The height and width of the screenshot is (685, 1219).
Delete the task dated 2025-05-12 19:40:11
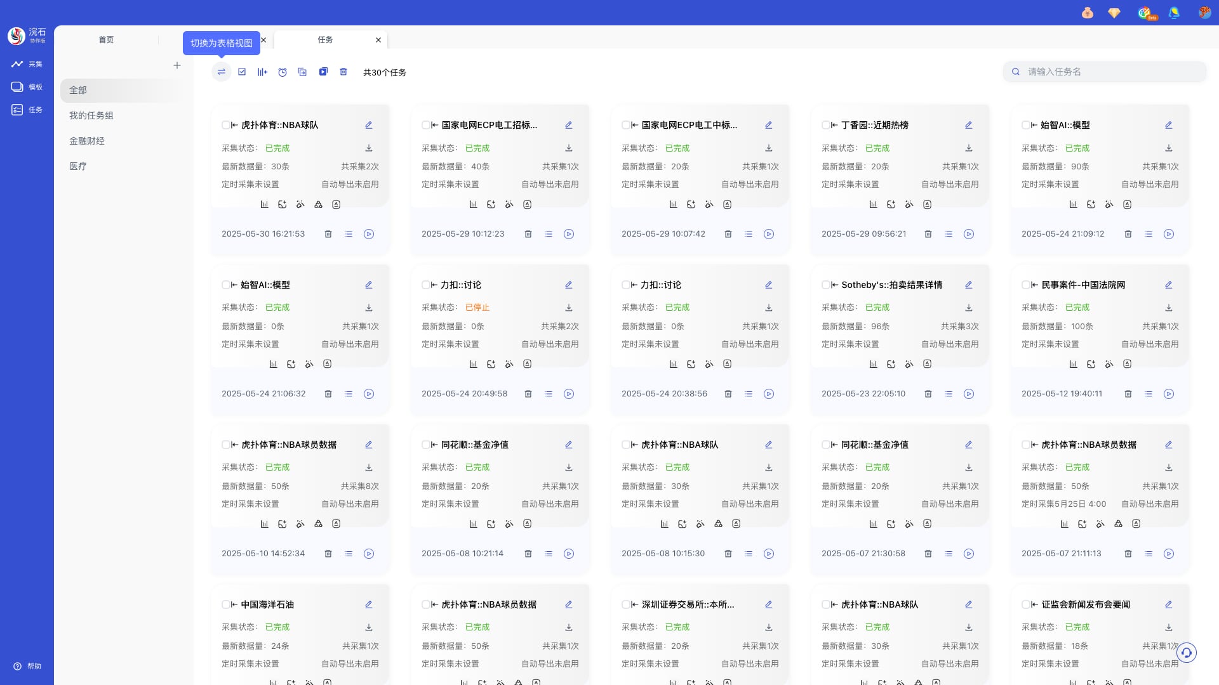point(1128,394)
